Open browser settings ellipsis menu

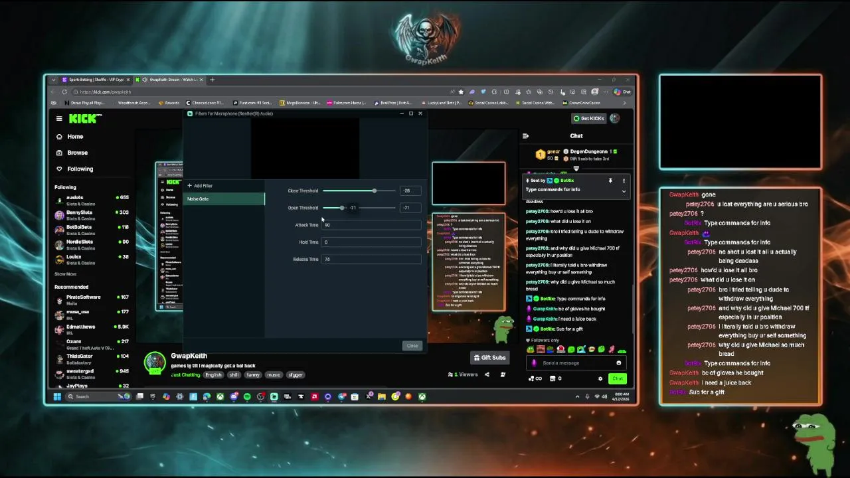point(606,92)
